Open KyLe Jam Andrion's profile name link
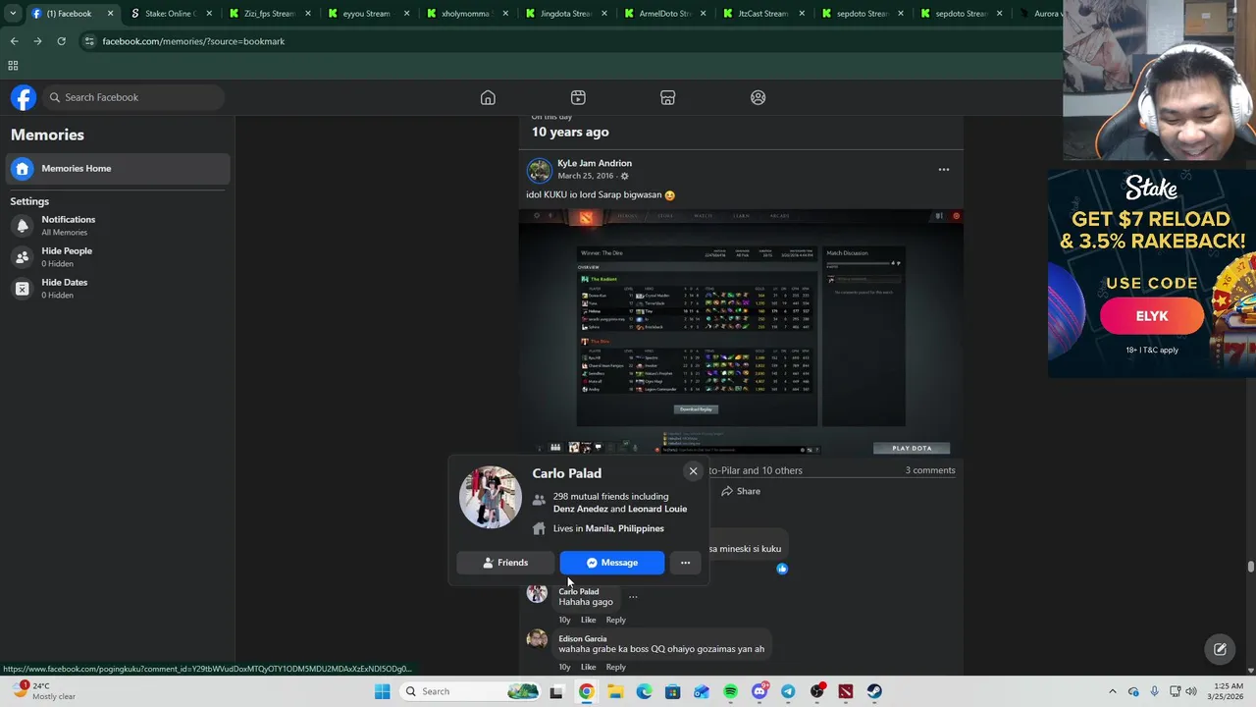This screenshot has width=1256, height=707. (x=595, y=163)
